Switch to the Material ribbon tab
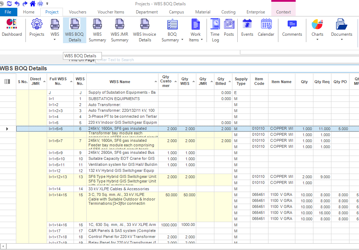 (x=203, y=12)
